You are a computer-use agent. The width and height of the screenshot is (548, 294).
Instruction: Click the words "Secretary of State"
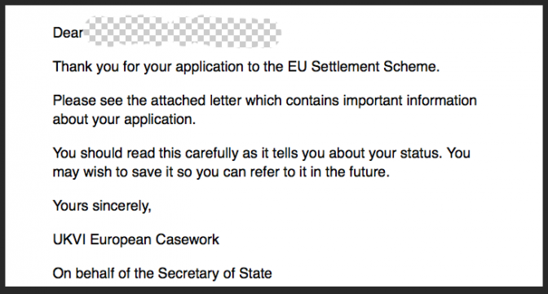point(215,274)
